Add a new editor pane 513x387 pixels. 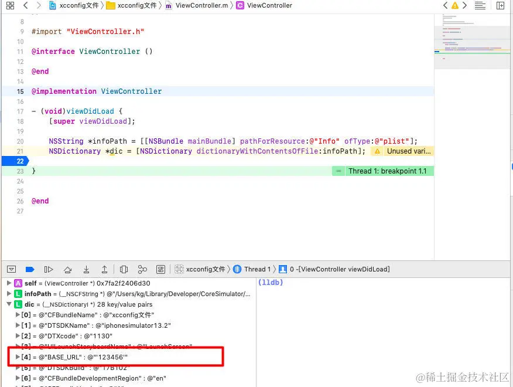point(500,6)
